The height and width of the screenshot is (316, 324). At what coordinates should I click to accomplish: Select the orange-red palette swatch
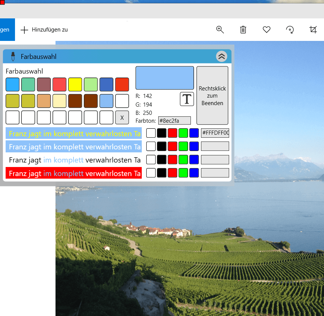[x=122, y=84]
